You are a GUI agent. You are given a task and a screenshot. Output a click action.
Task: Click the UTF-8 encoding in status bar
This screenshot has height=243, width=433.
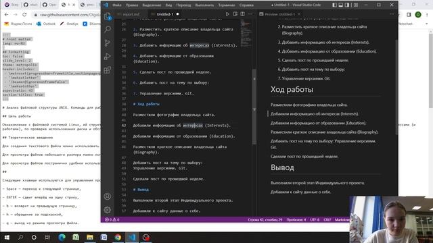[x=315, y=219]
